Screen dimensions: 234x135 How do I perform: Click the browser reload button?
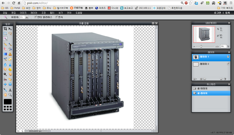(x=14, y=3)
